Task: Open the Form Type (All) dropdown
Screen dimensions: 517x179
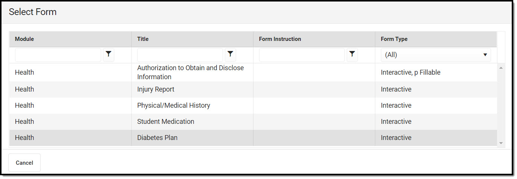Action: tap(436, 55)
